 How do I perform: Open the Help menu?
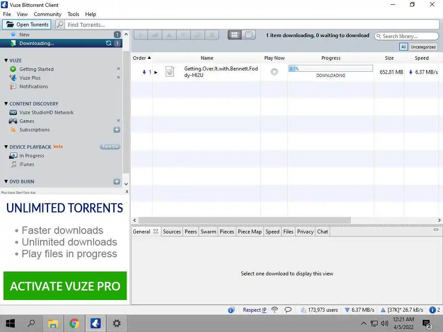tap(90, 14)
